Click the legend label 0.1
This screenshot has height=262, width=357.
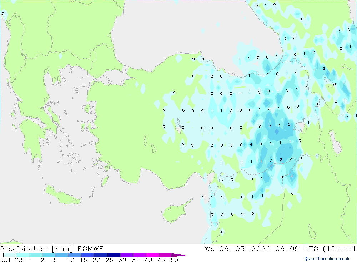click(x=6, y=260)
